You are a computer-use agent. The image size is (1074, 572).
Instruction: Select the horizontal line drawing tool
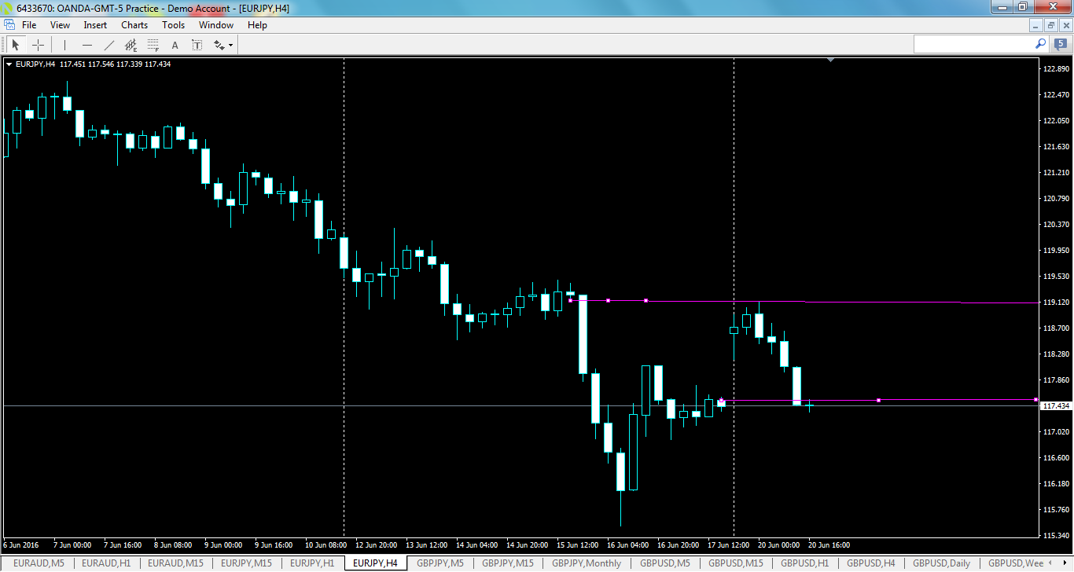86,44
